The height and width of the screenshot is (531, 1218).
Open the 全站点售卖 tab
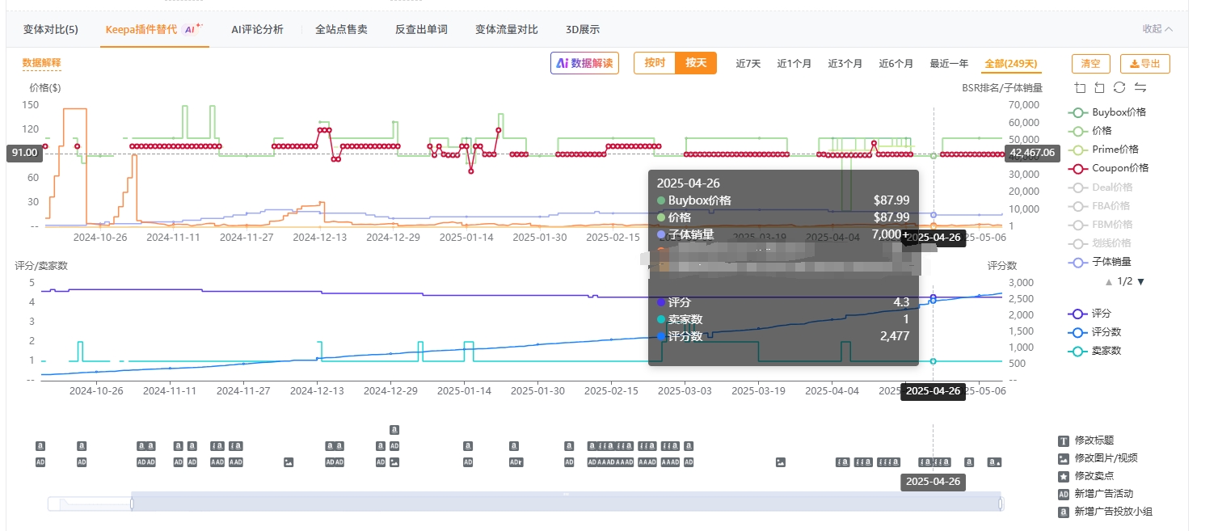341,29
